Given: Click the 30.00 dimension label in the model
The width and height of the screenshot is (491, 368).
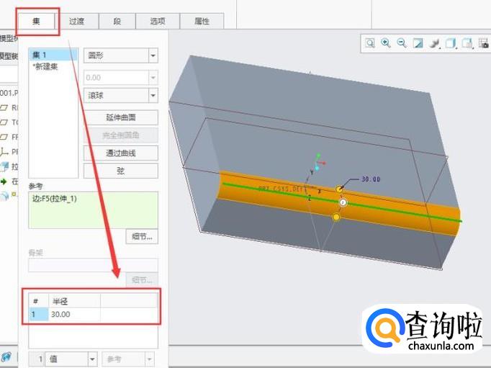Looking at the screenshot, I should [371, 179].
